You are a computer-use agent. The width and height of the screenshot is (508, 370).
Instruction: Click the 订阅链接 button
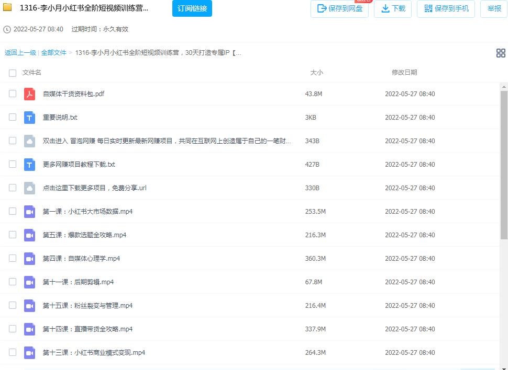coord(192,8)
